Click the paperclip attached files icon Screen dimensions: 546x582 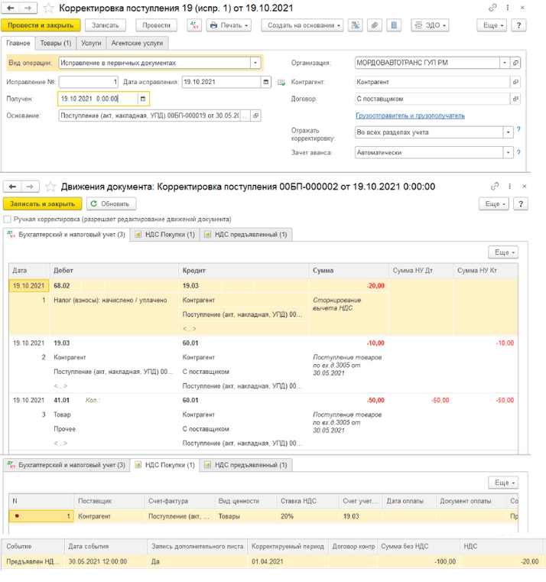coord(375,25)
